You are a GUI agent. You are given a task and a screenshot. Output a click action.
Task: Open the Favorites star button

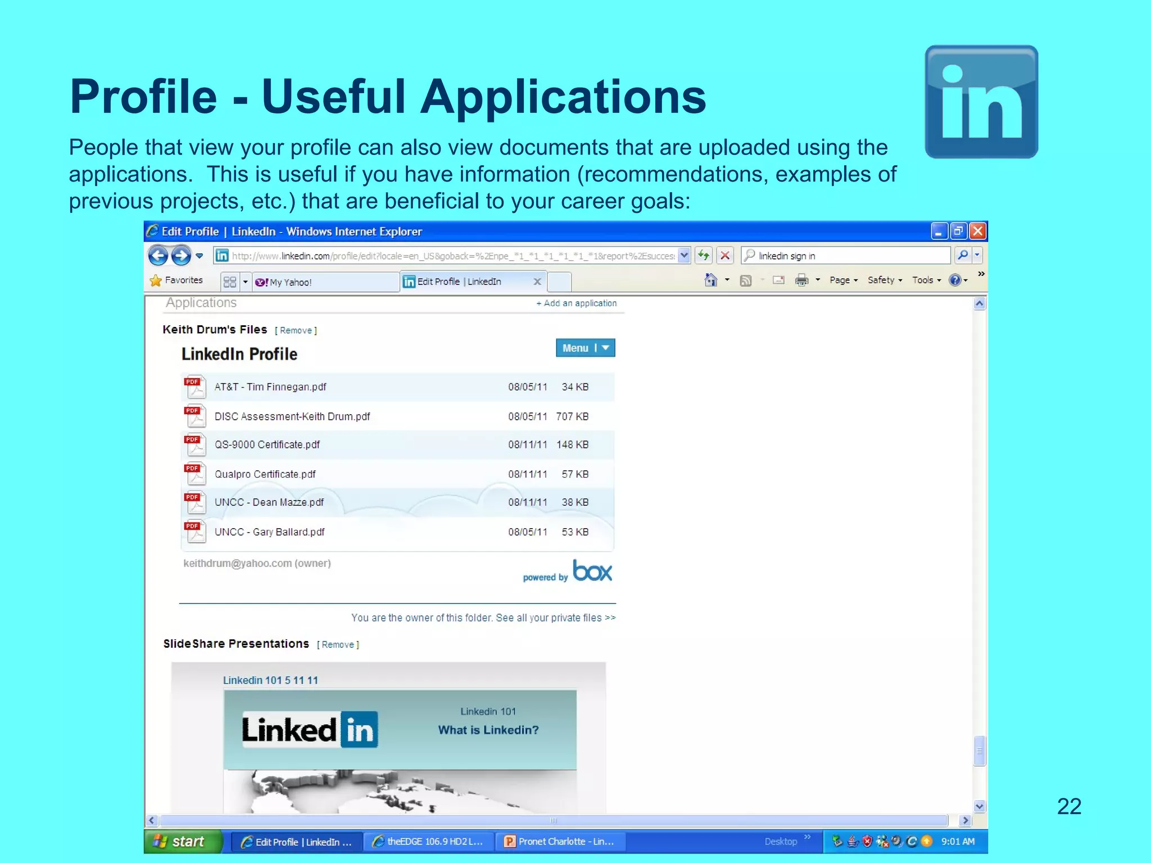[x=176, y=280]
